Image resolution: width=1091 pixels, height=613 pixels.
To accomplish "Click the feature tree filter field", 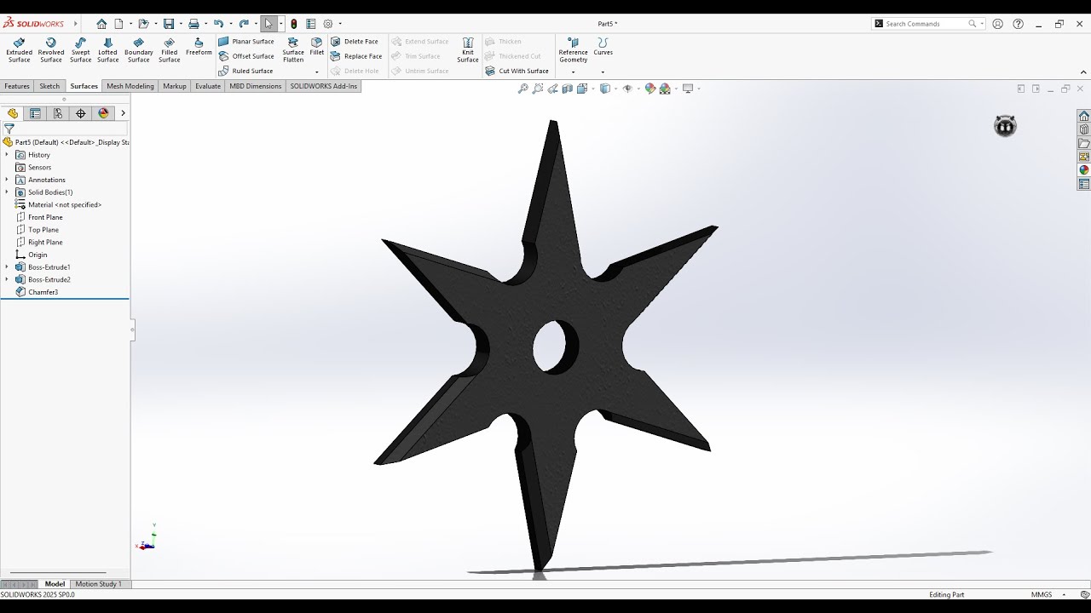I will [65, 129].
